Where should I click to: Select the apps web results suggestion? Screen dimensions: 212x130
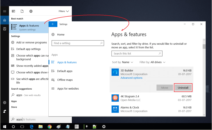coord(26,95)
